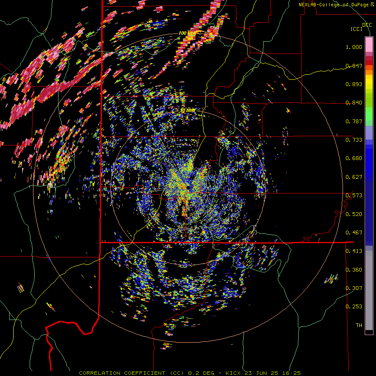Viewport: 376px width, 376px height.
Task: Click the NEXLAB-College of DuPage credit text
Action: click(334, 5)
